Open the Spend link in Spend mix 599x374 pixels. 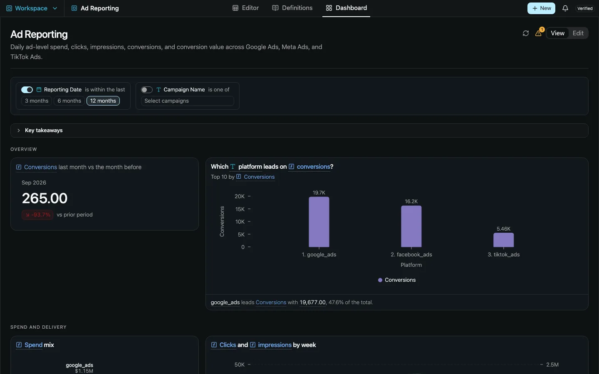[x=33, y=345]
